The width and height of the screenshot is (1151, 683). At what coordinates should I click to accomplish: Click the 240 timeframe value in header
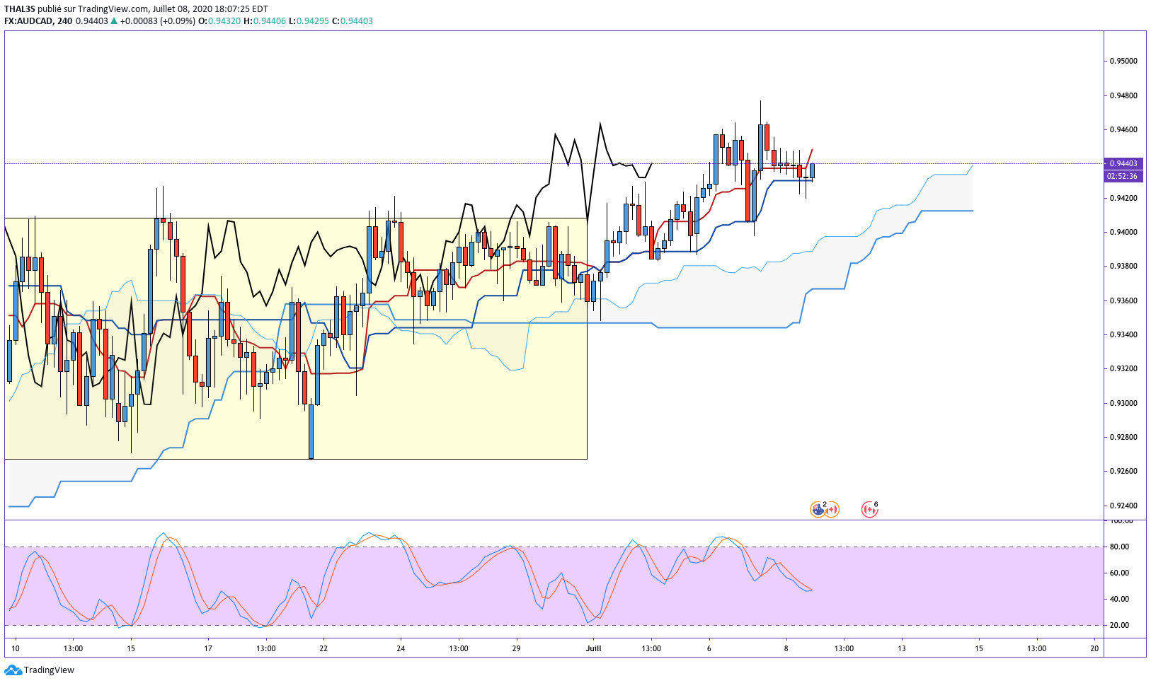pos(64,21)
